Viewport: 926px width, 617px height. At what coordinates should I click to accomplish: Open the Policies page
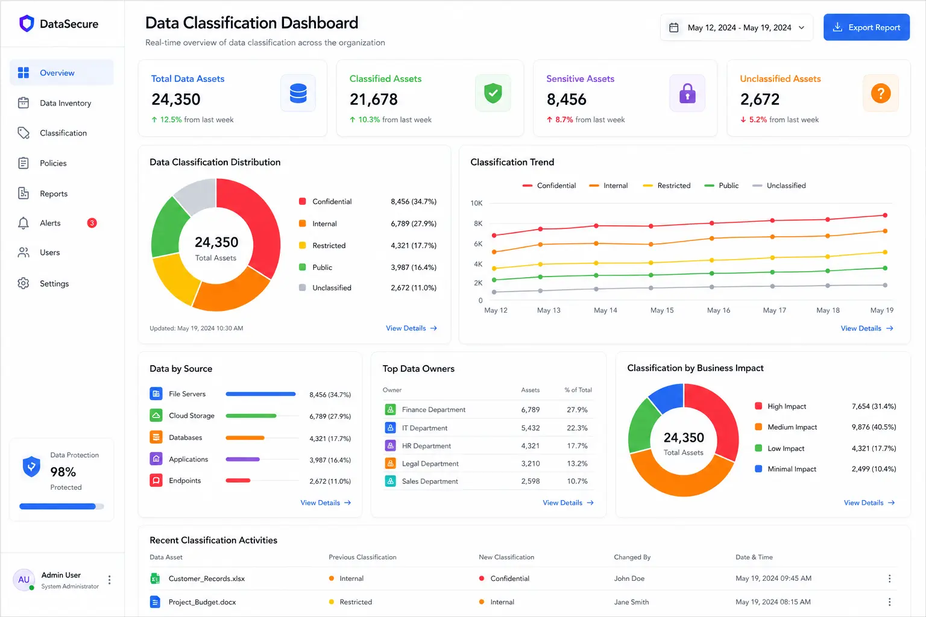(x=61, y=163)
